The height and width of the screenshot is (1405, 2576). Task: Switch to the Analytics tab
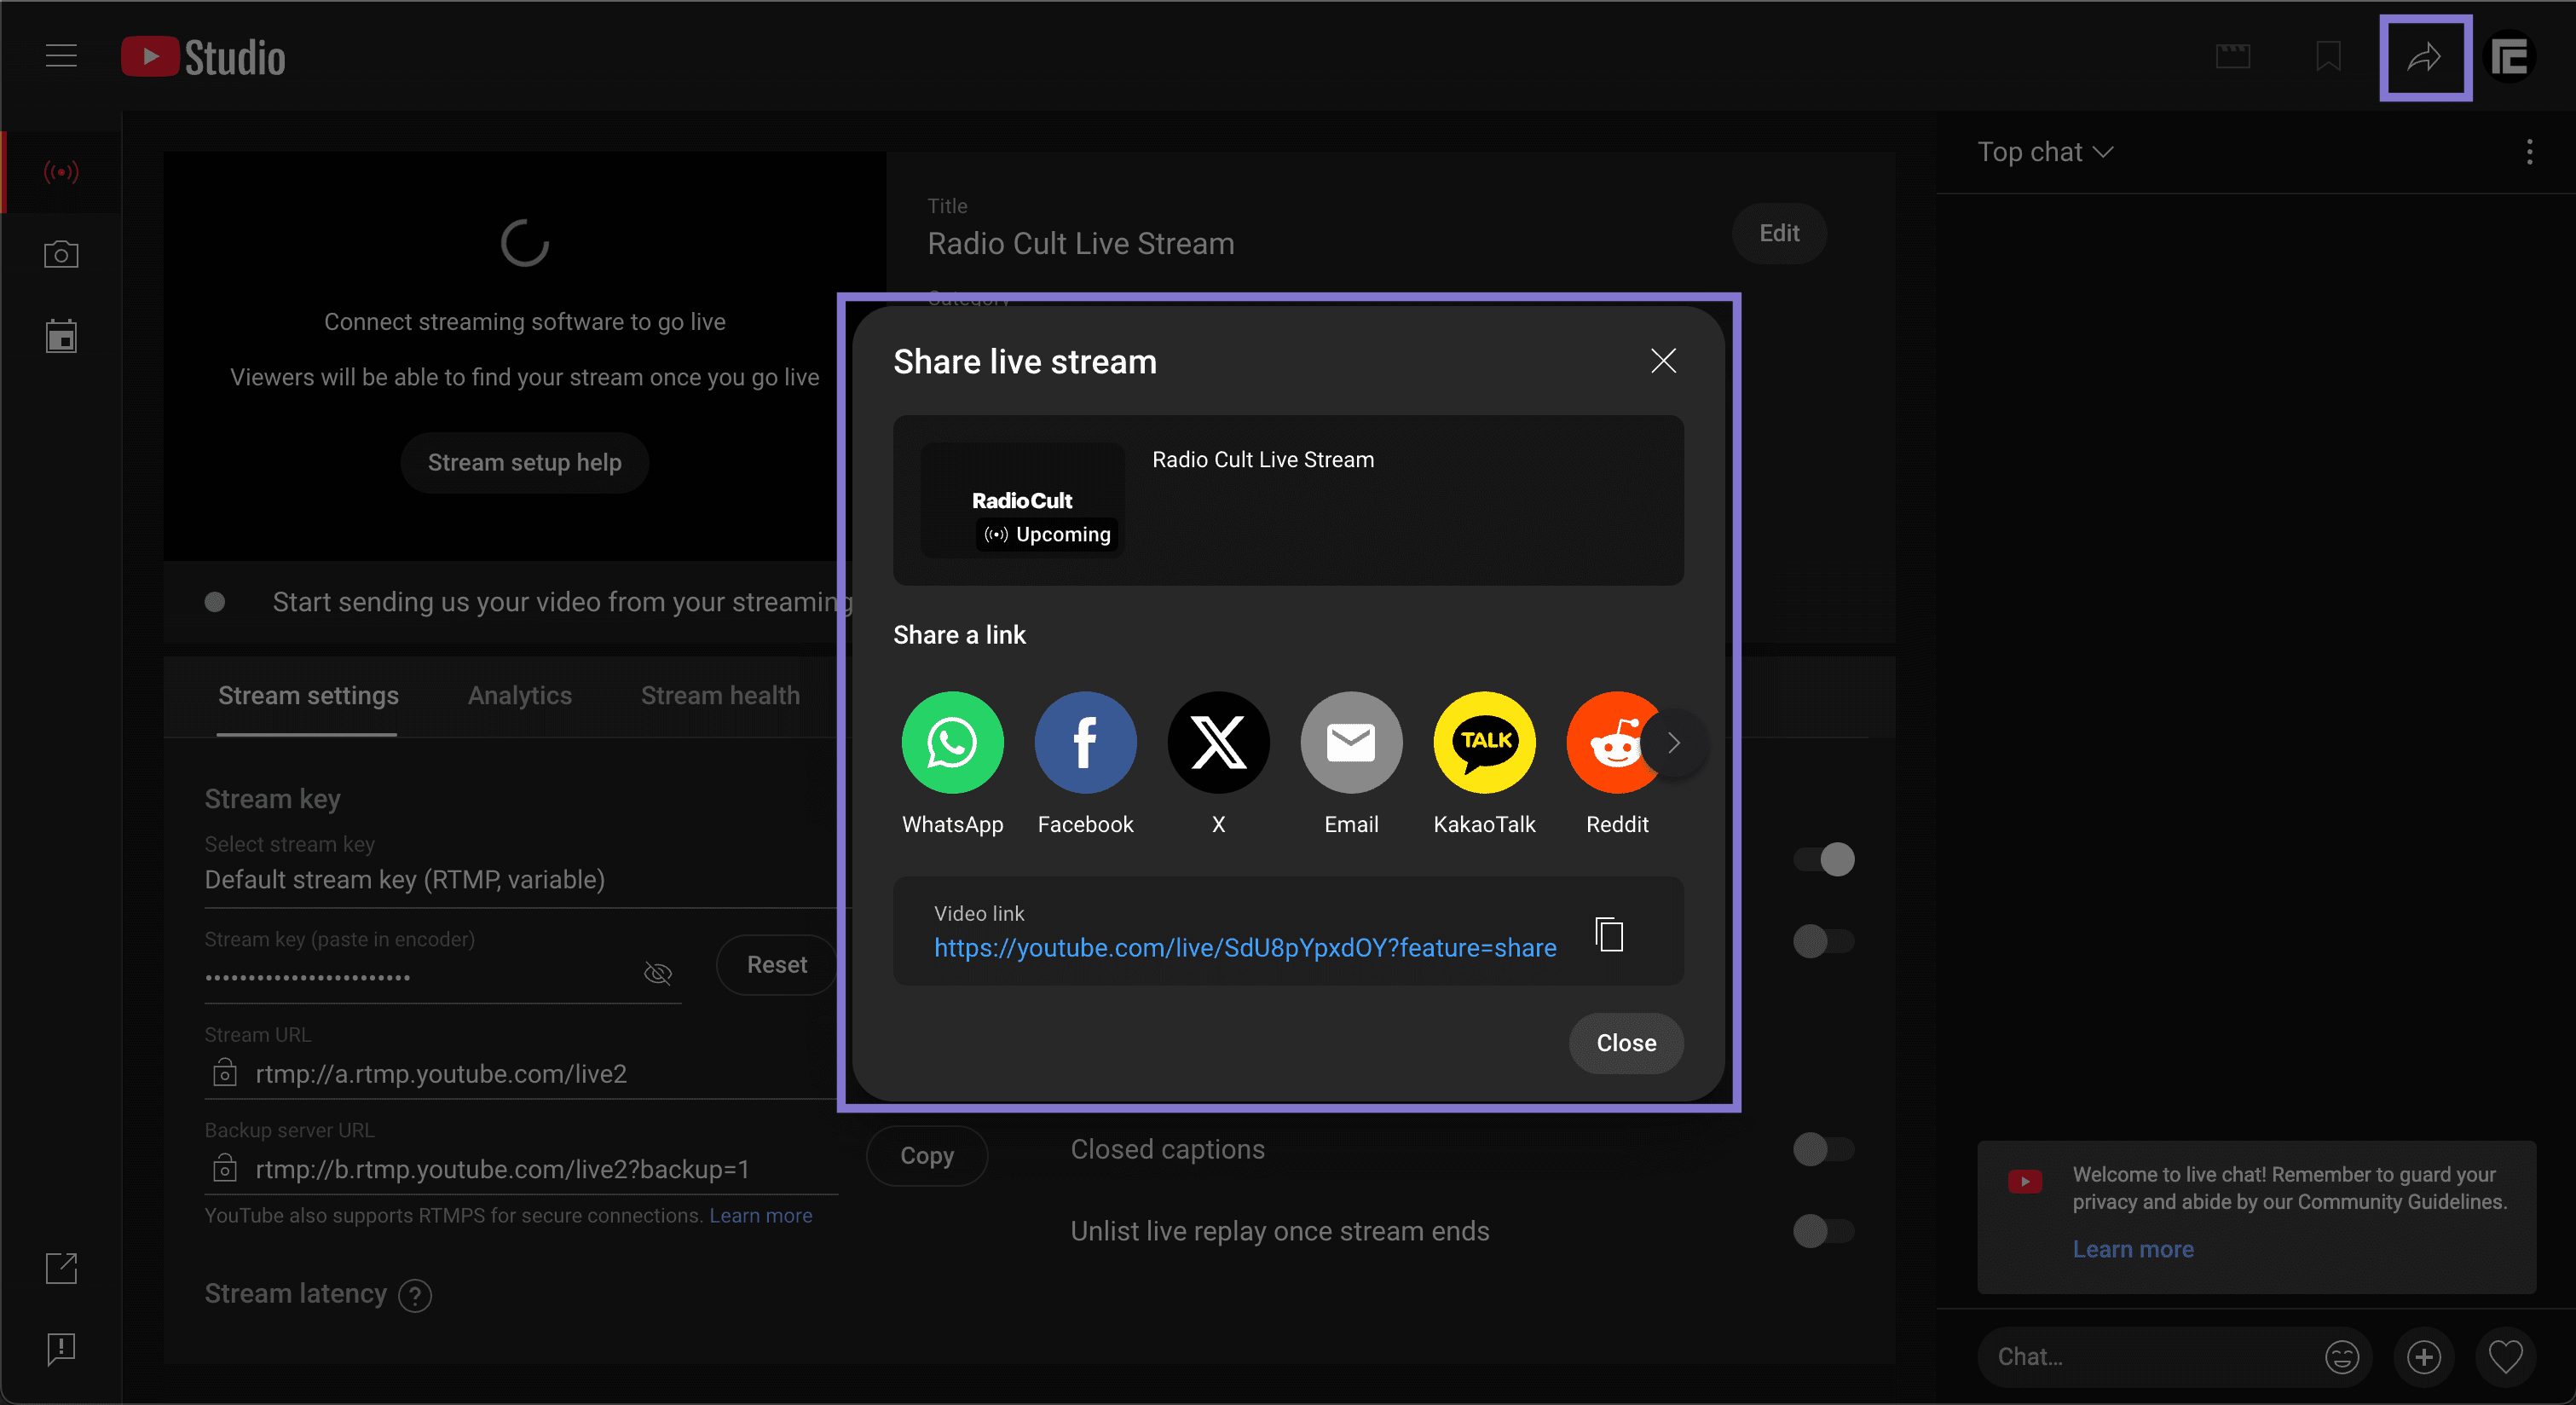519,695
